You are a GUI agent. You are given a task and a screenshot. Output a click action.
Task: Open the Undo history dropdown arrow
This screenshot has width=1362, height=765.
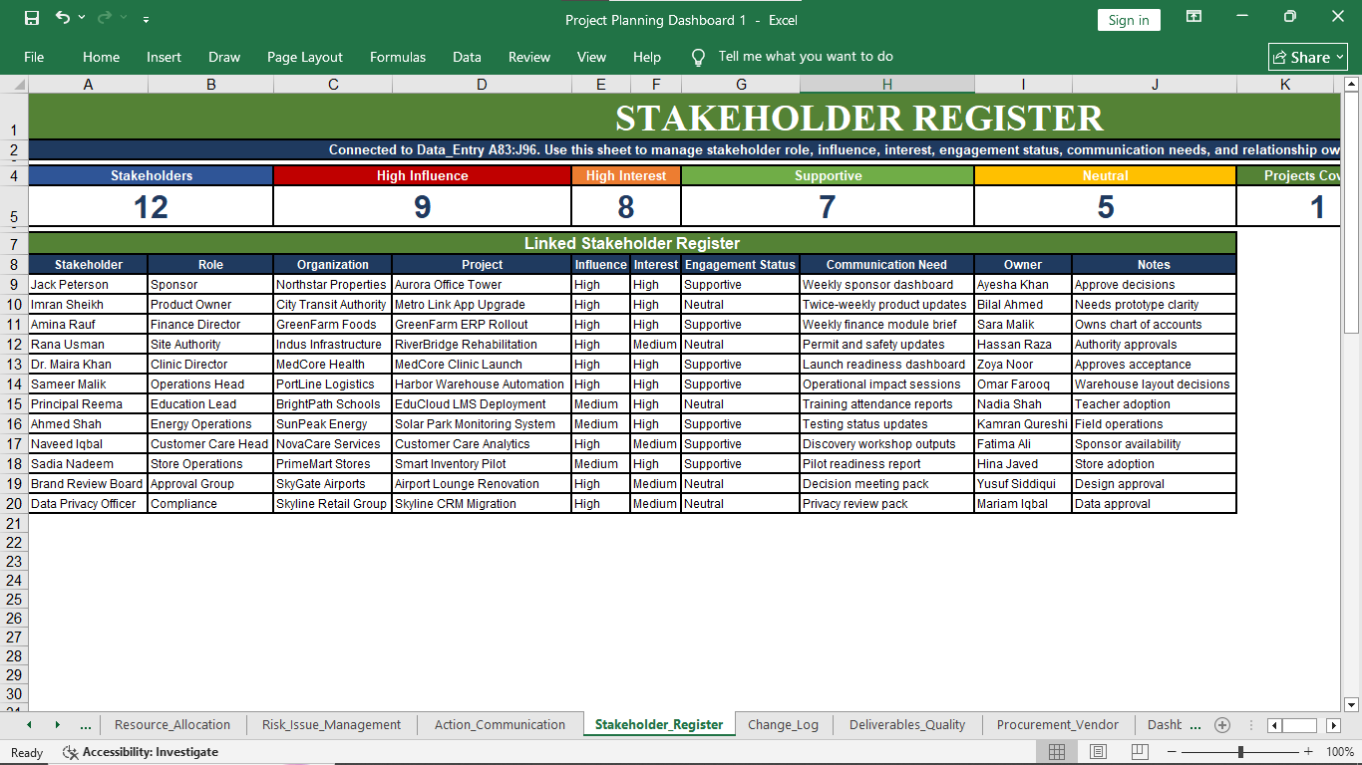(x=82, y=18)
